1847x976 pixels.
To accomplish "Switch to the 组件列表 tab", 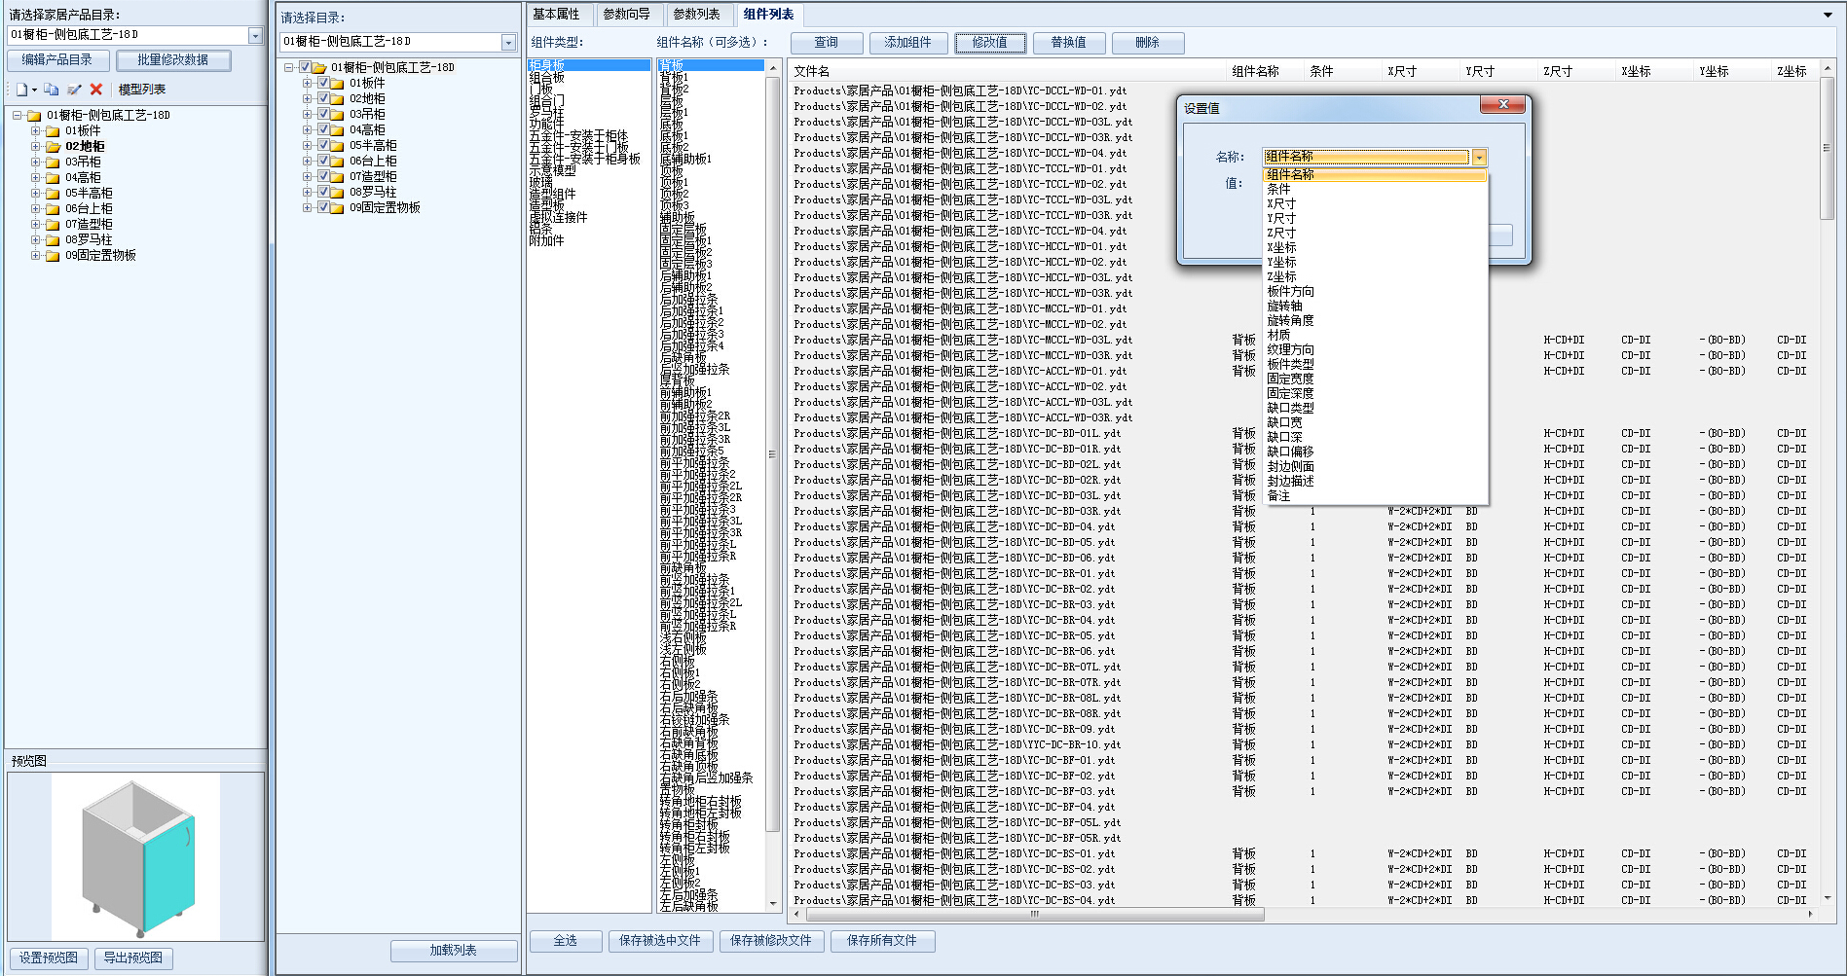I will 768,15.
